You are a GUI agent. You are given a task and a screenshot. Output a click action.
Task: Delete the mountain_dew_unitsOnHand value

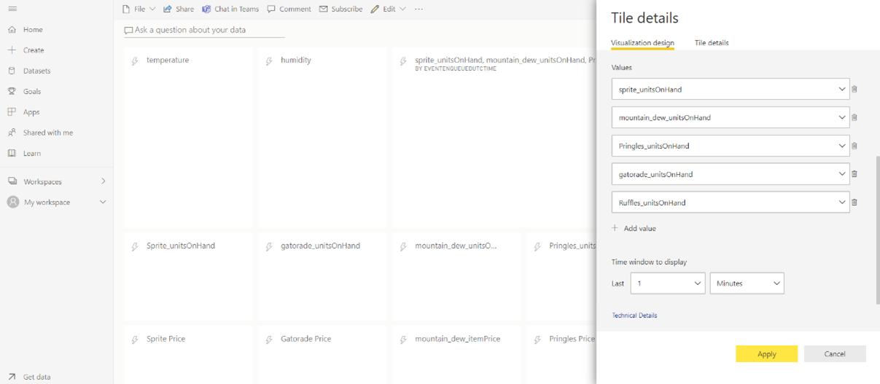pyautogui.click(x=854, y=117)
